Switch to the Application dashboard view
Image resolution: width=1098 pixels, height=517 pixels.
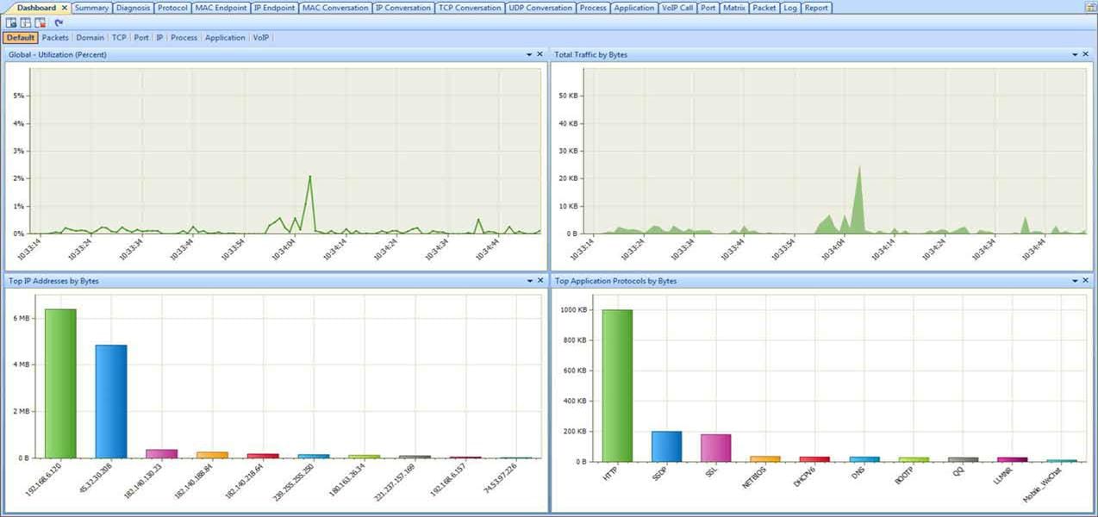(225, 38)
